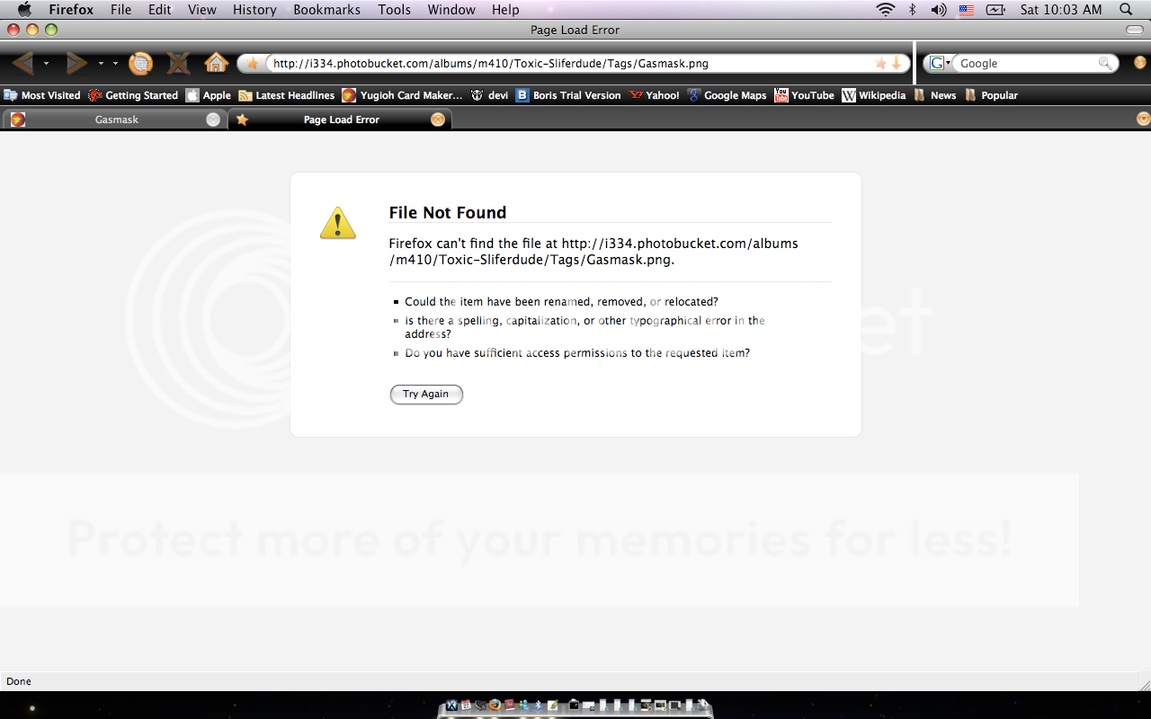Open Firefox from the Dock
Image resolution: width=1151 pixels, height=719 pixels.
495,706
